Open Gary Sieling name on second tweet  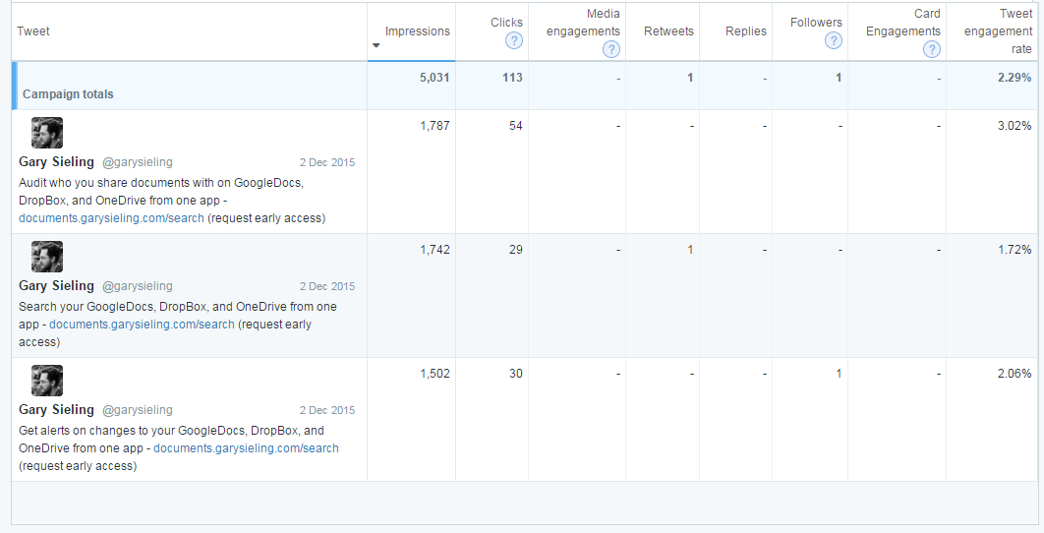point(57,286)
